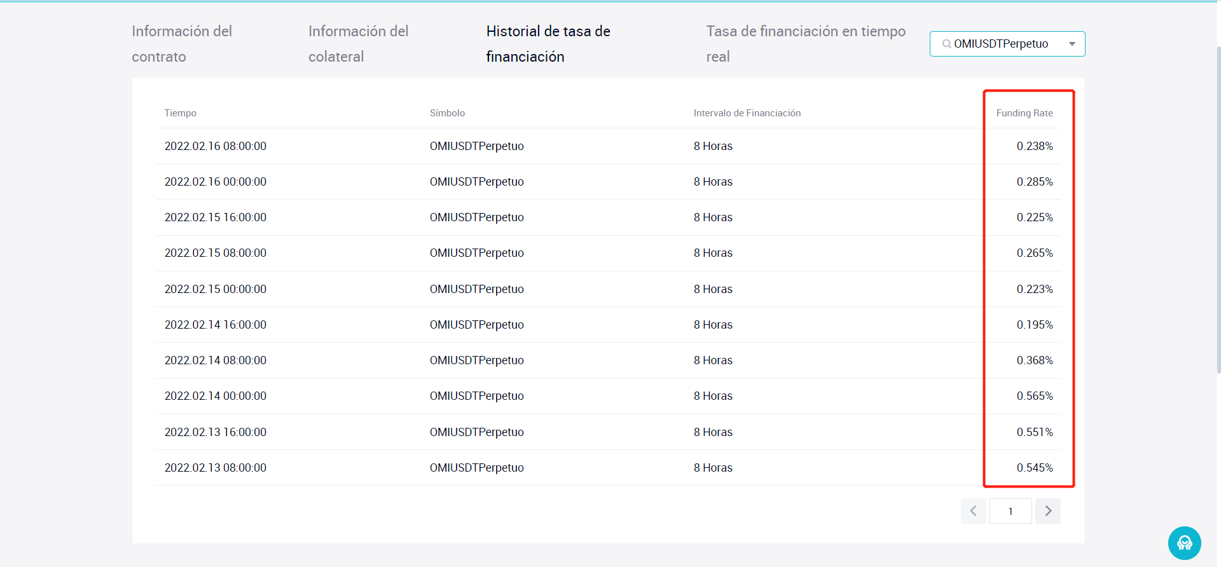The image size is (1221, 567).
Task: Expand the OMIUSDTPerpetuo dropdown arrow
Action: pyautogui.click(x=1072, y=44)
